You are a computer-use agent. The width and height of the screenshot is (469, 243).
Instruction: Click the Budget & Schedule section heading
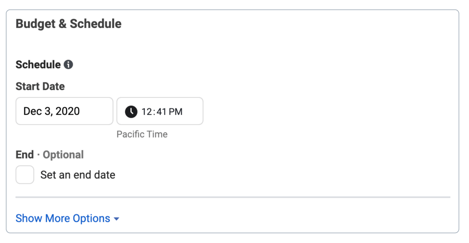point(69,24)
